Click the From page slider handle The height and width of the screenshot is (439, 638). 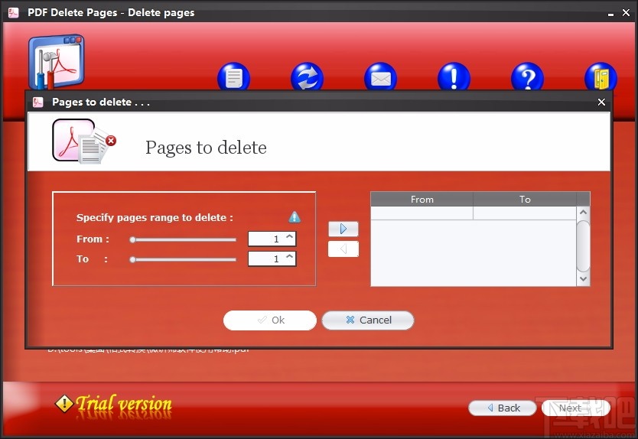pos(132,239)
